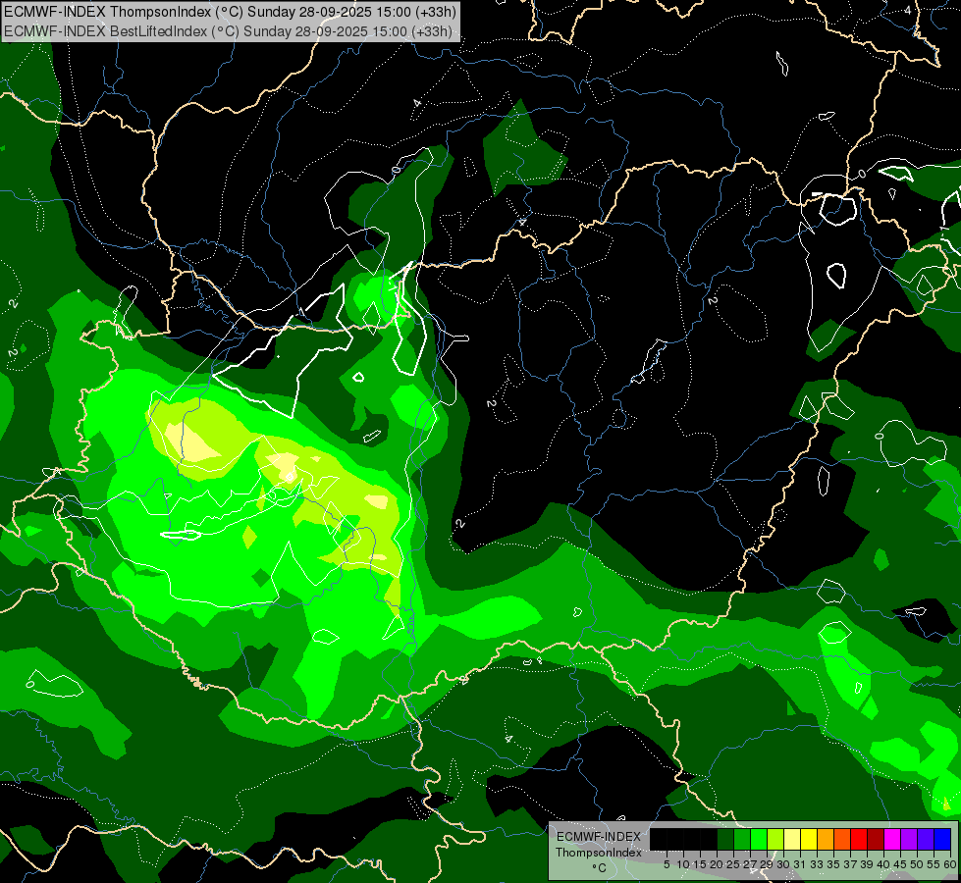Viewport: 961px width, 883px height.
Task: Click legend scale value 37
Action: [x=851, y=864]
